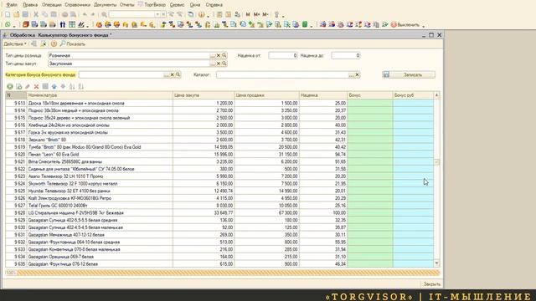
Task: Open selection for Тип цены розница ellipsis
Action: tap(213, 55)
